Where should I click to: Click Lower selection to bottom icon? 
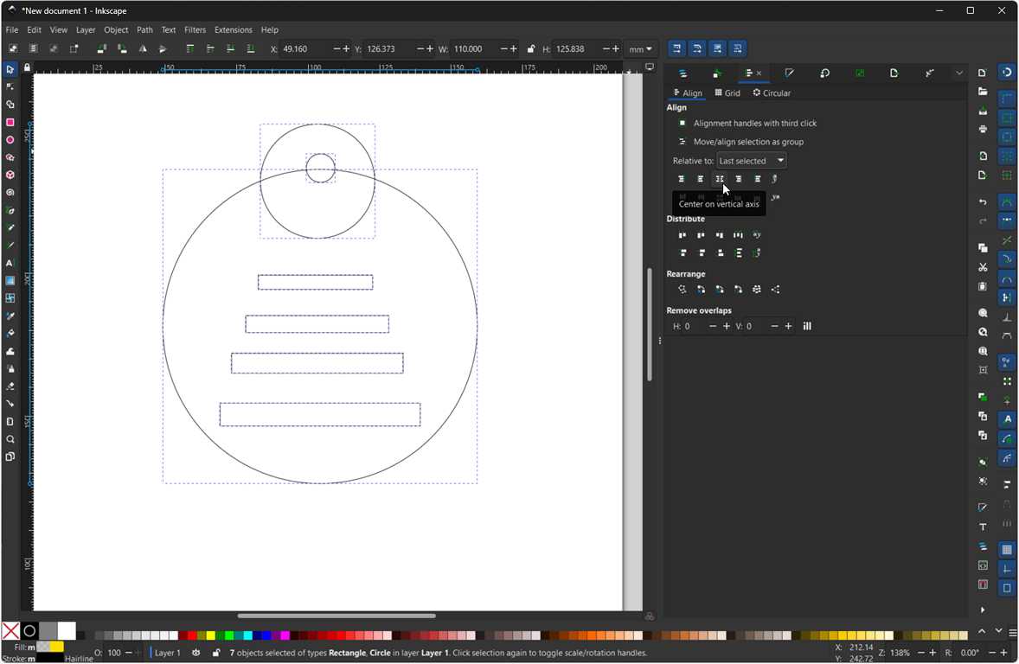251,48
